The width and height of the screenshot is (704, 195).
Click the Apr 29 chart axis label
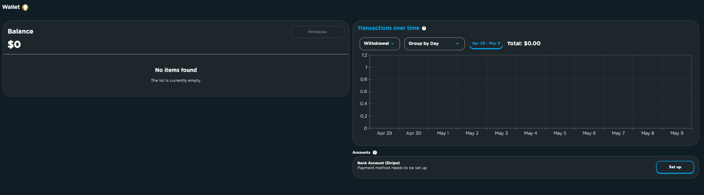pyautogui.click(x=384, y=133)
